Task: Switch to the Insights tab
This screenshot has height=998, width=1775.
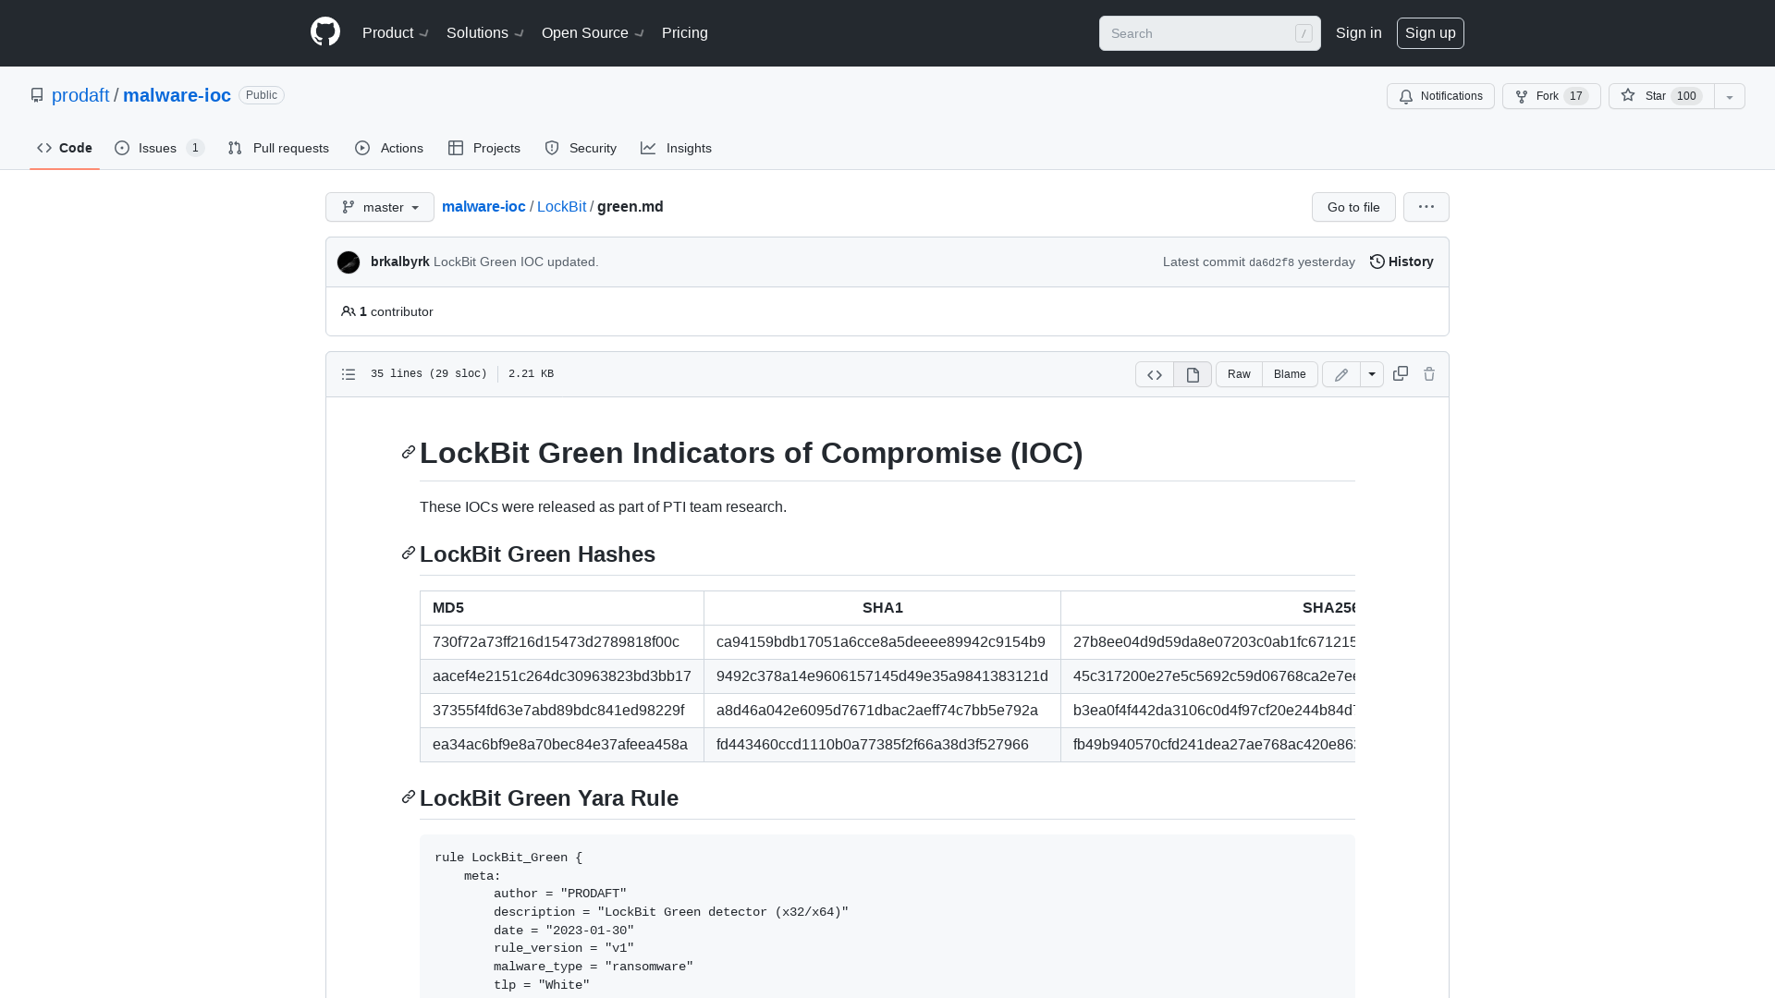Action: [677, 148]
